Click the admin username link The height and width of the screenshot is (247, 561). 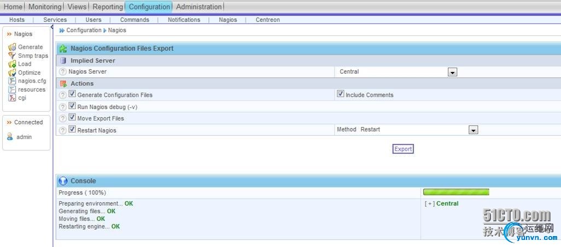(x=24, y=137)
